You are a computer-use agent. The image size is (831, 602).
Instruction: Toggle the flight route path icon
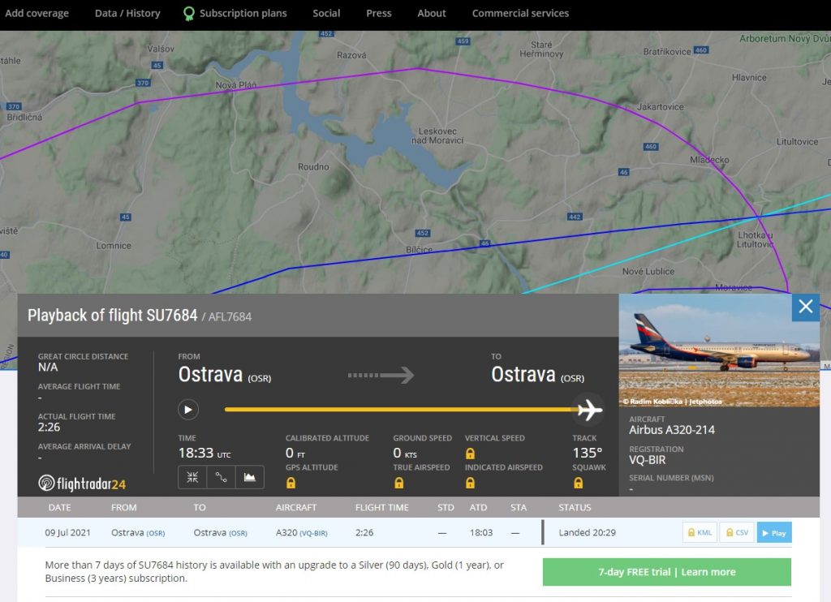pos(221,478)
